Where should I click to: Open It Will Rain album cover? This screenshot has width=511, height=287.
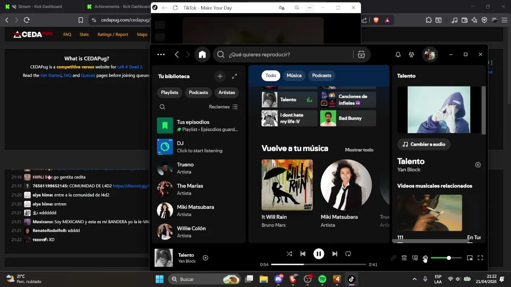(x=287, y=185)
